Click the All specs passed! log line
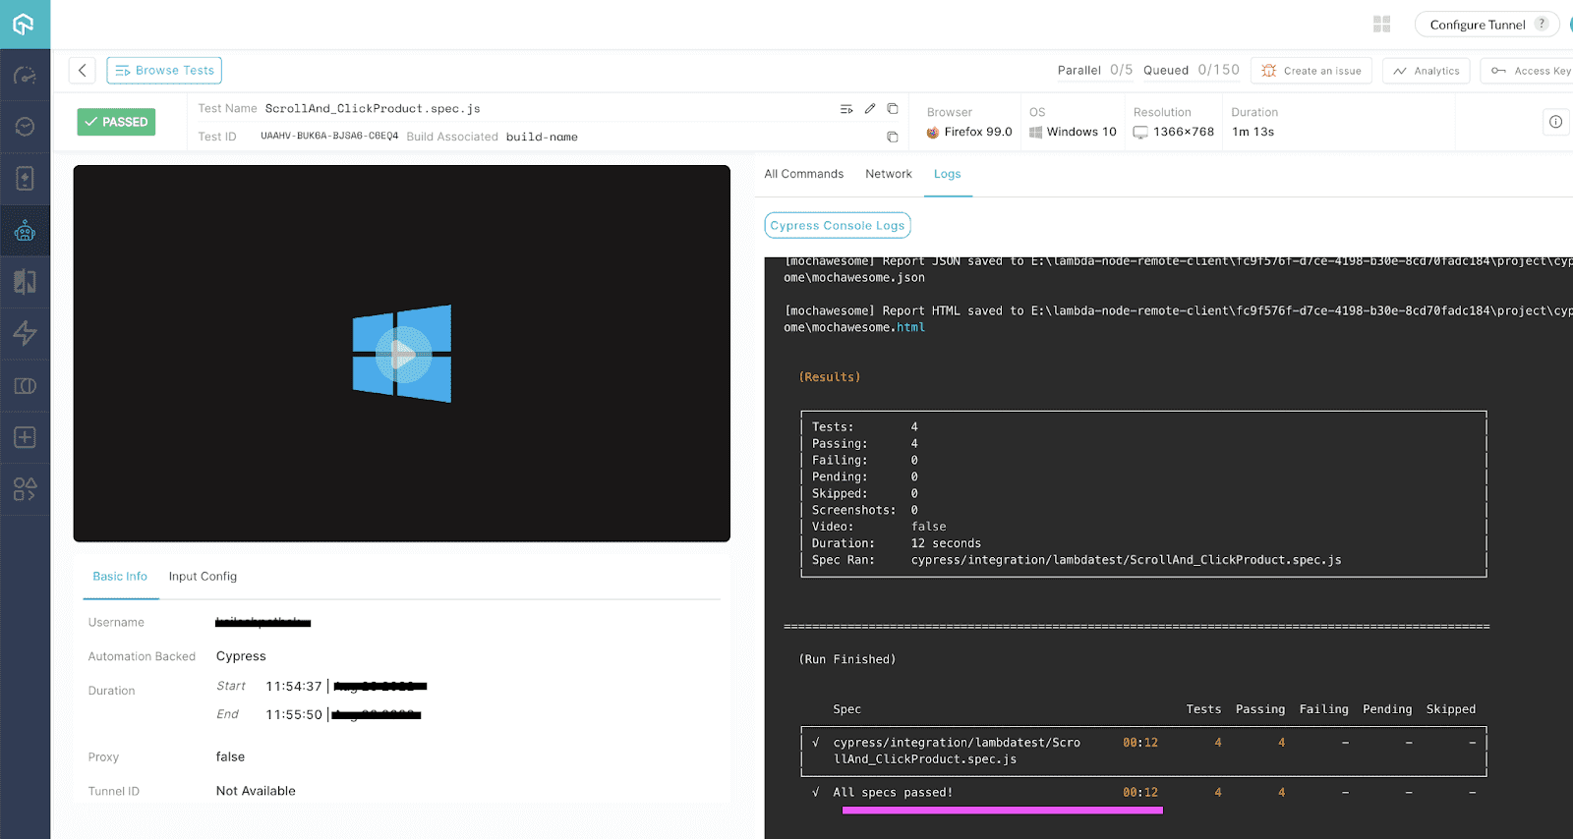Image resolution: width=1573 pixels, height=839 pixels. tap(893, 793)
